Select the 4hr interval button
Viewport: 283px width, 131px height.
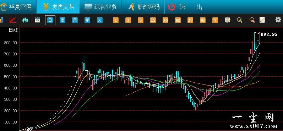click(202, 20)
